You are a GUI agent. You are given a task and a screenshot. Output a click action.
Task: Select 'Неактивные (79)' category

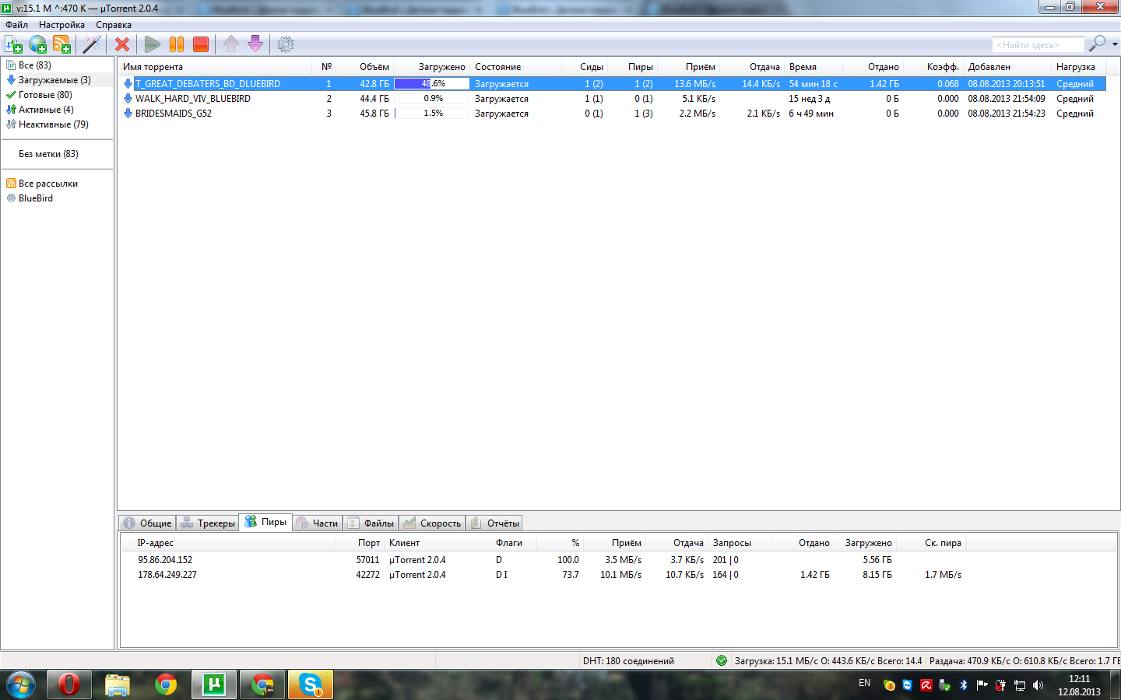[54, 124]
